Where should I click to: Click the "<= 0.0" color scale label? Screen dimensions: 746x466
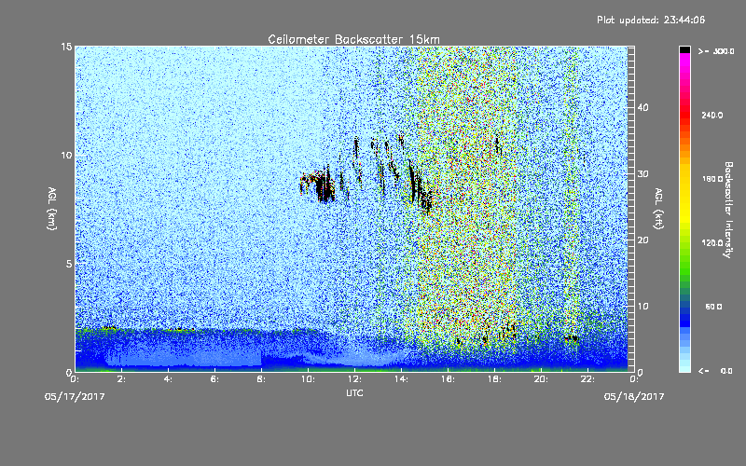pos(716,371)
